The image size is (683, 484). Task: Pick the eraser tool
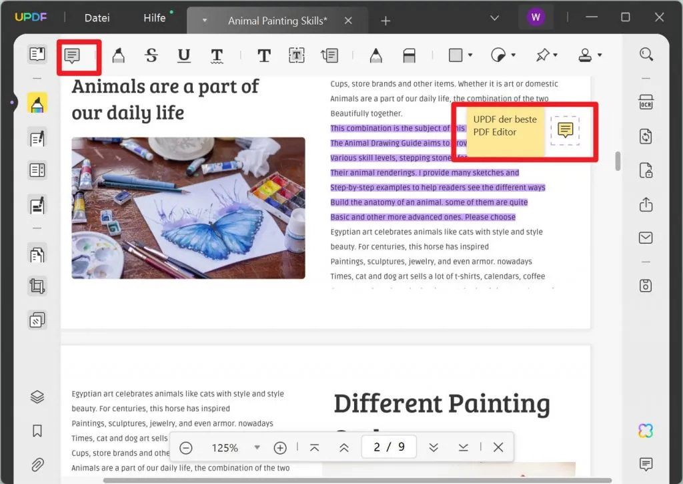(x=409, y=56)
